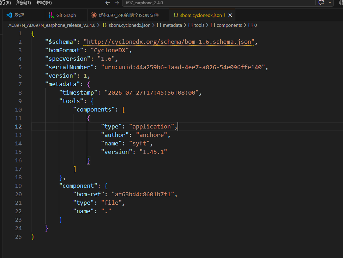Click the serialNumber urn:uuid value
343x258 pixels.
pos(183,67)
